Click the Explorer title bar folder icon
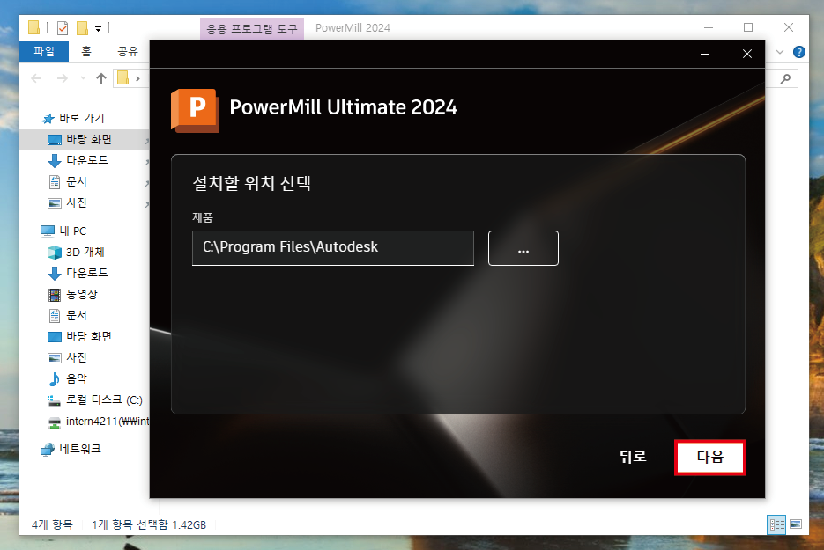824x550 pixels. pyautogui.click(x=33, y=27)
